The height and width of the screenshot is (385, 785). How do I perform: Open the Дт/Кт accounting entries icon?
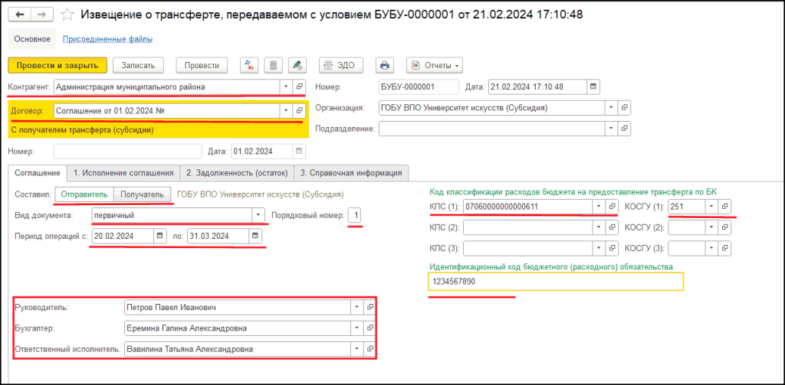pyautogui.click(x=249, y=65)
